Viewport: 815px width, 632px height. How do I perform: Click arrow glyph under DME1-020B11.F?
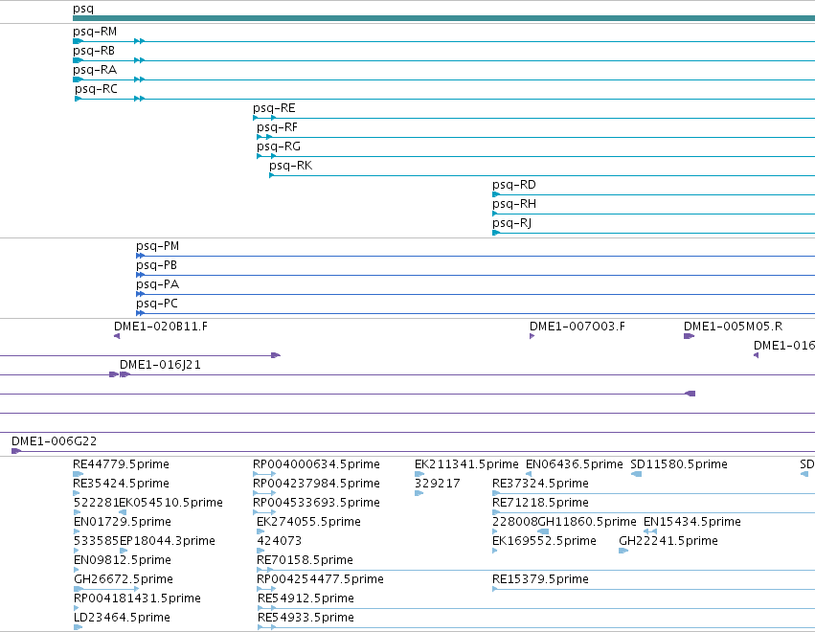(x=117, y=336)
